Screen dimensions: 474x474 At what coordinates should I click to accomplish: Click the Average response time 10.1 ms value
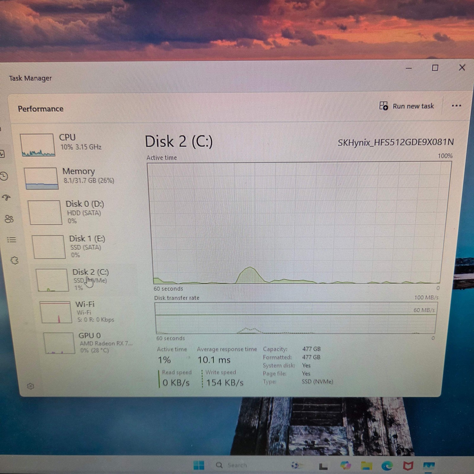coord(214,360)
